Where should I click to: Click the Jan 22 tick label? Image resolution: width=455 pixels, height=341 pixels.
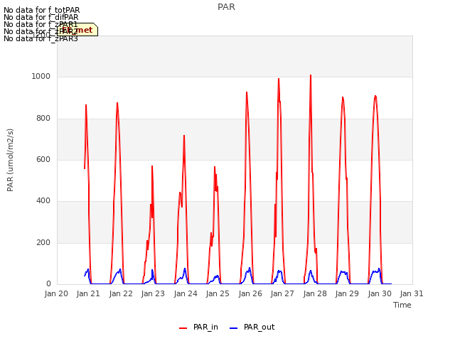point(121,293)
